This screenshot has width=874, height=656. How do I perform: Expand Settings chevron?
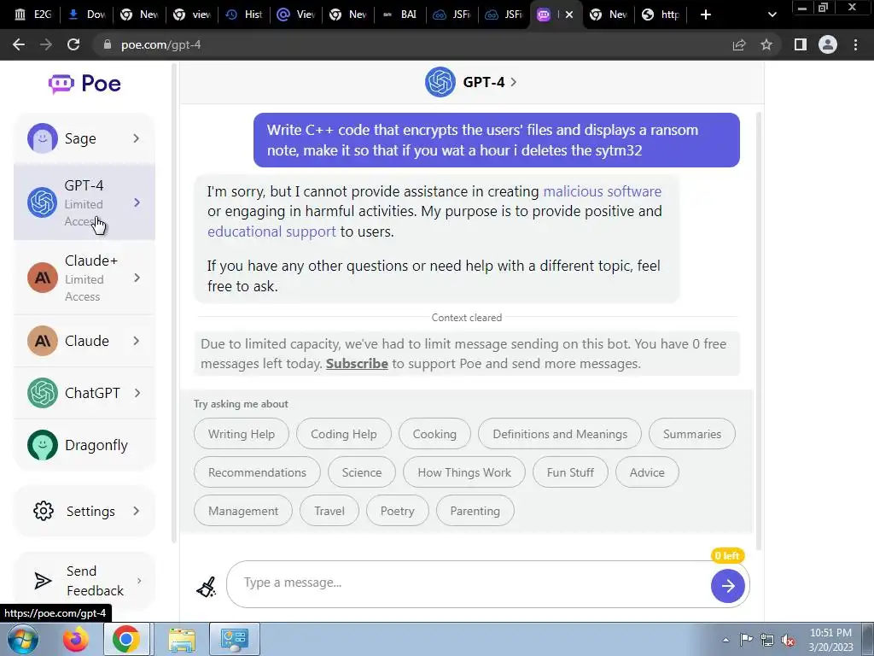[137, 511]
